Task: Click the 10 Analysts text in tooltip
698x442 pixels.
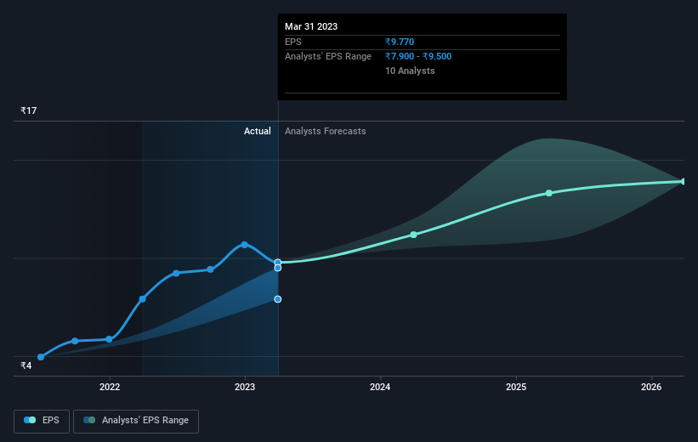Action: 410,71
